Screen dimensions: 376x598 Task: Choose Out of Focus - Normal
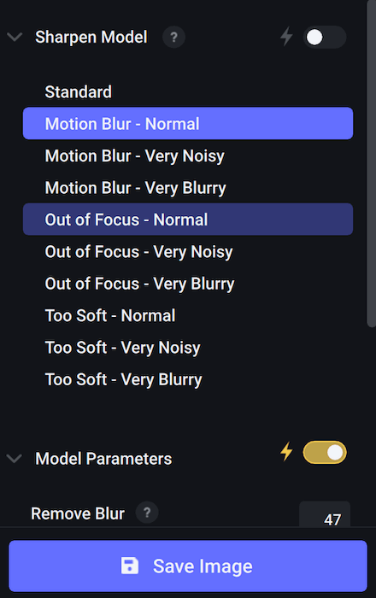coord(188,220)
